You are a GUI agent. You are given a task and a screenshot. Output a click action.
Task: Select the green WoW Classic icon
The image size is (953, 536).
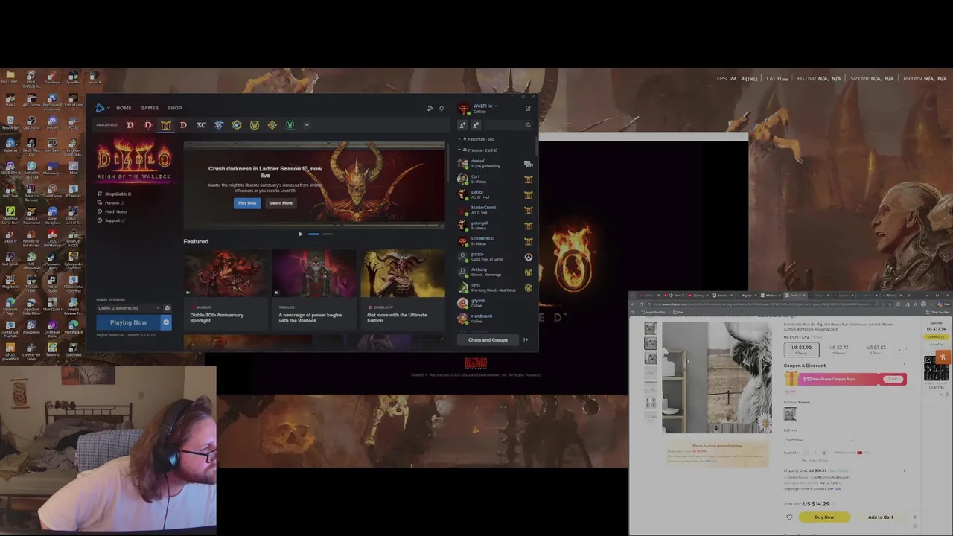click(x=290, y=125)
